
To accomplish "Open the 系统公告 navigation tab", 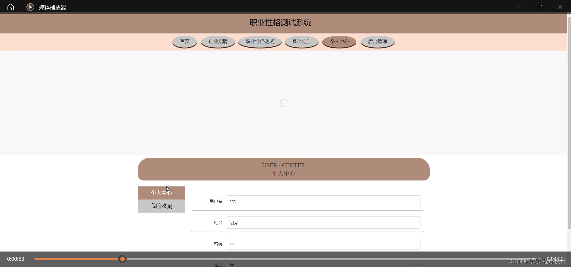I will (302, 42).
